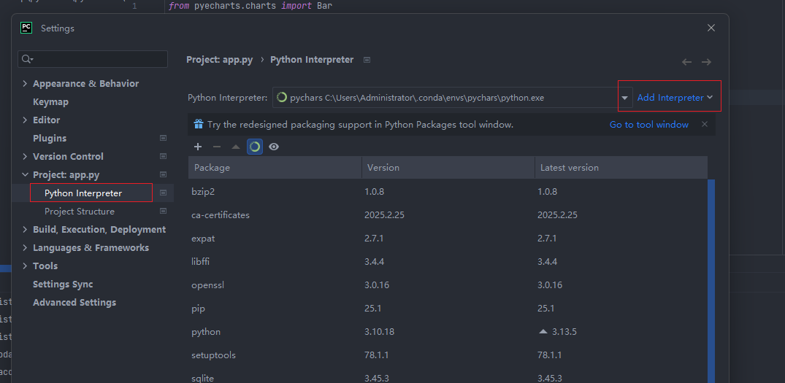Click the PyCharm logo in Settings title bar
This screenshot has width=785, height=383.
click(x=26, y=28)
